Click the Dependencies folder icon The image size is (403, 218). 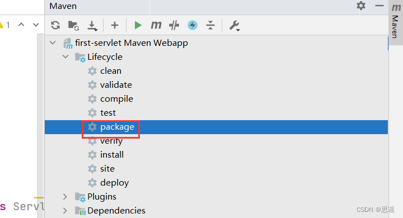coord(80,211)
